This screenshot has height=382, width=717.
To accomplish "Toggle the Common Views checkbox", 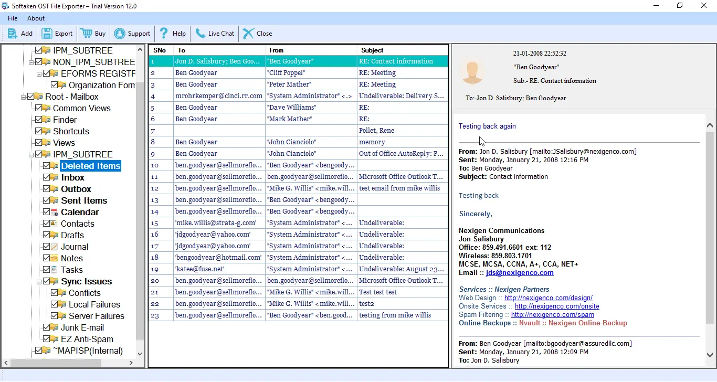I will (39, 108).
